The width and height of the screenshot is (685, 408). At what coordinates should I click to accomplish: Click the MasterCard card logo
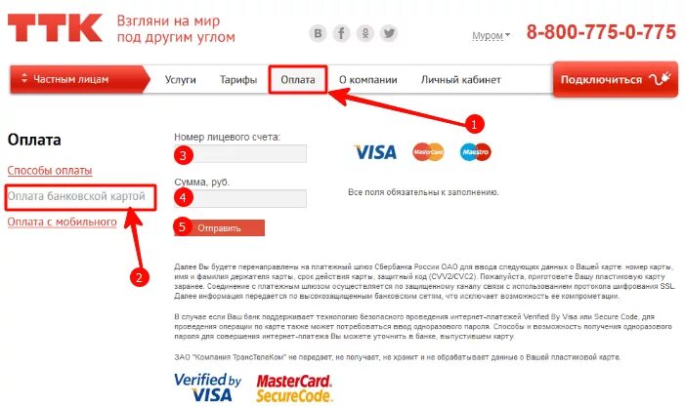428,152
